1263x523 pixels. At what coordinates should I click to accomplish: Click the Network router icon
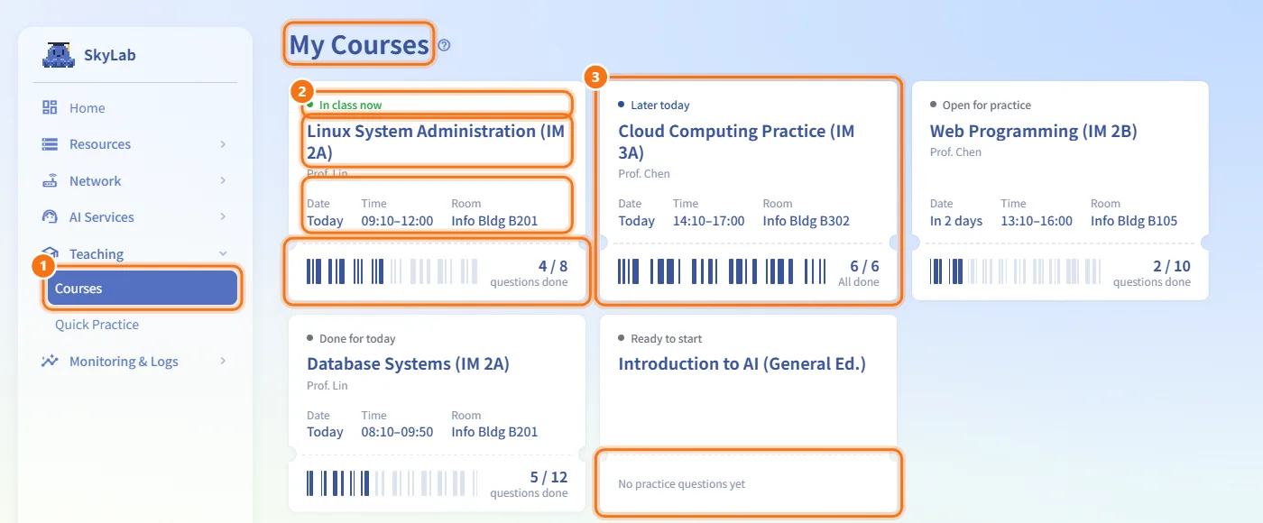(50, 180)
